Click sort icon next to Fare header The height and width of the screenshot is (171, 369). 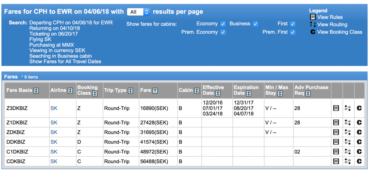[155, 91]
